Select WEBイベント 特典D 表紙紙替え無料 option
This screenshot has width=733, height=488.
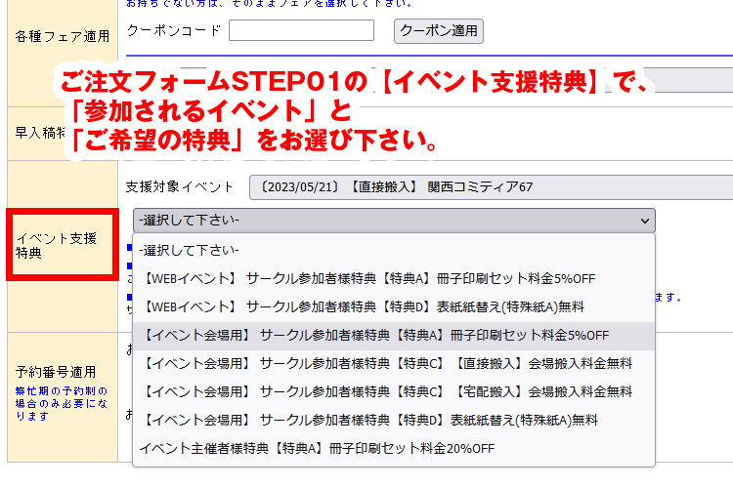pos(363,306)
